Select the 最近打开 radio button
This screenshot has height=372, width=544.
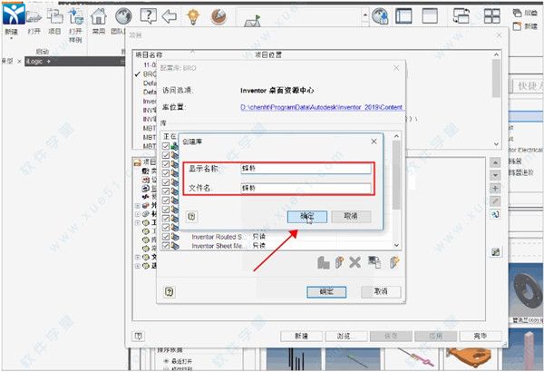coord(166,361)
